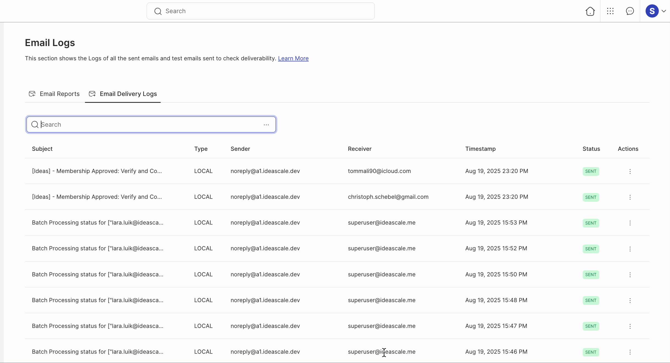Open the apps grid menu icon
670x363 pixels.
pyautogui.click(x=610, y=11)
